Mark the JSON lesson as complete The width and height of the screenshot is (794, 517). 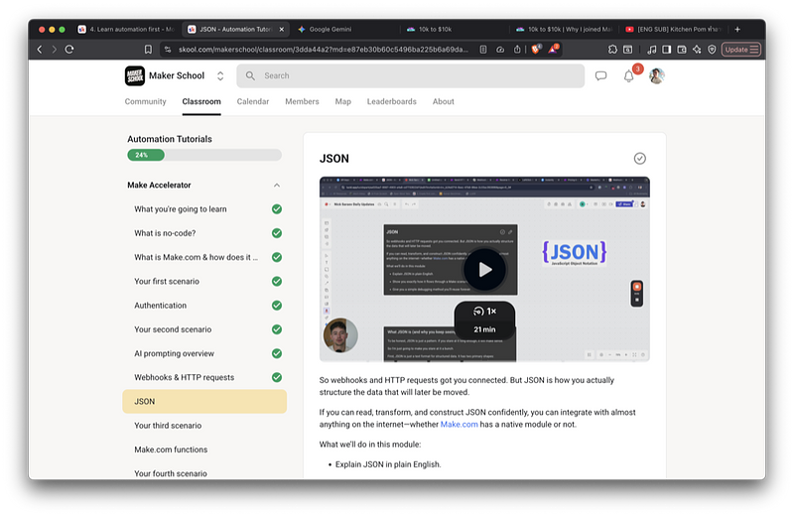point(640,158)
